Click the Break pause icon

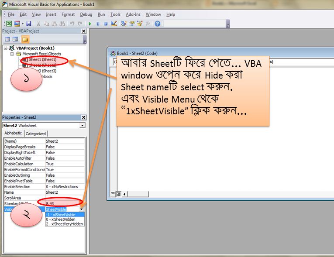(98, 24)
